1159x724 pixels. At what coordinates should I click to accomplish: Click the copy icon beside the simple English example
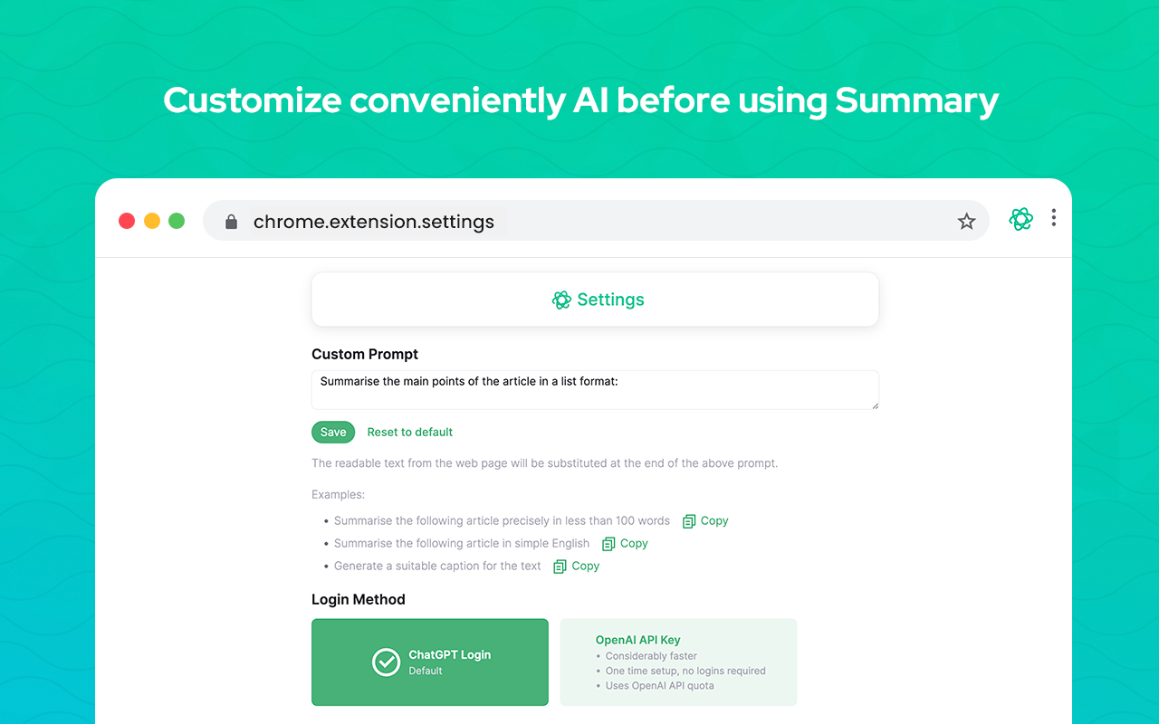(x=608, y=543)
